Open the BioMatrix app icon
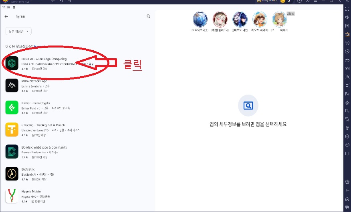 pyautogui.click(x=12, y=174)
